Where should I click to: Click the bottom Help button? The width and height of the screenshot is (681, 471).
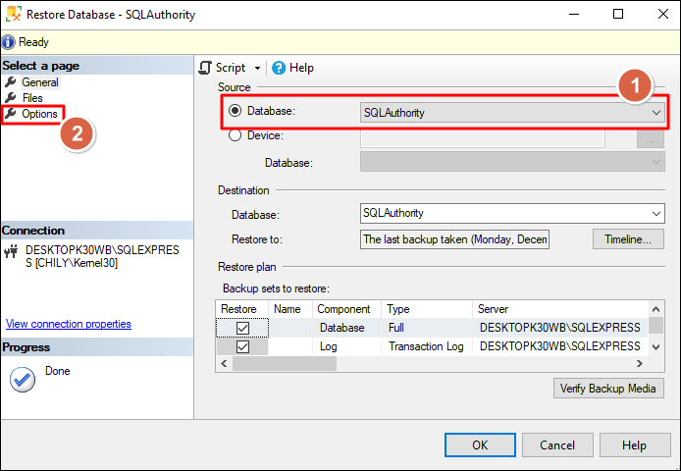pos(635,445)
